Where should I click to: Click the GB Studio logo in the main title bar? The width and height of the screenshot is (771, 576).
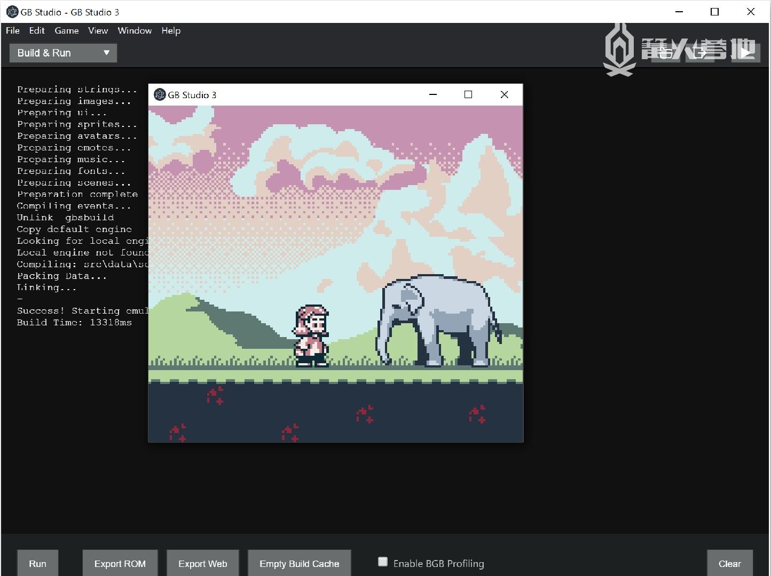point(12,12)
